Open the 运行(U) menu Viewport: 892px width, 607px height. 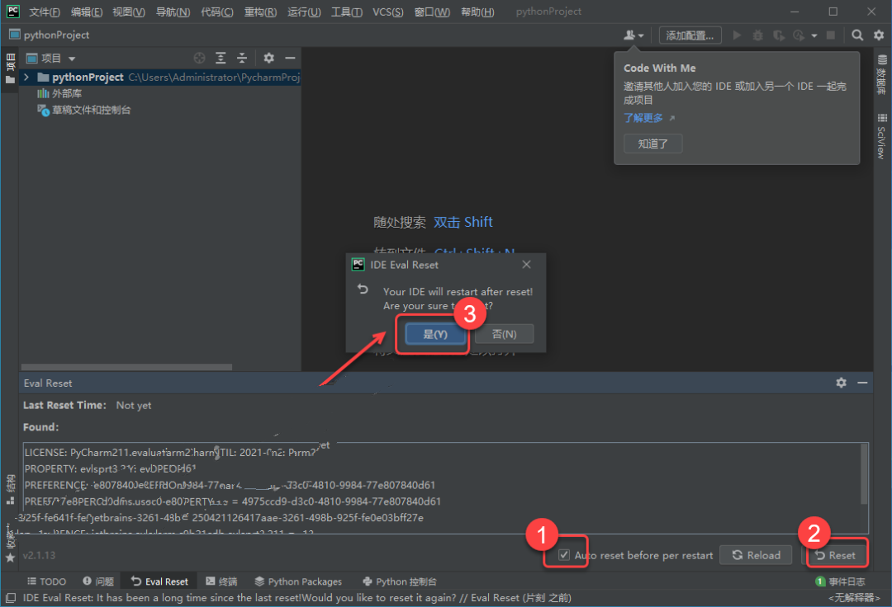coord(304,12)
